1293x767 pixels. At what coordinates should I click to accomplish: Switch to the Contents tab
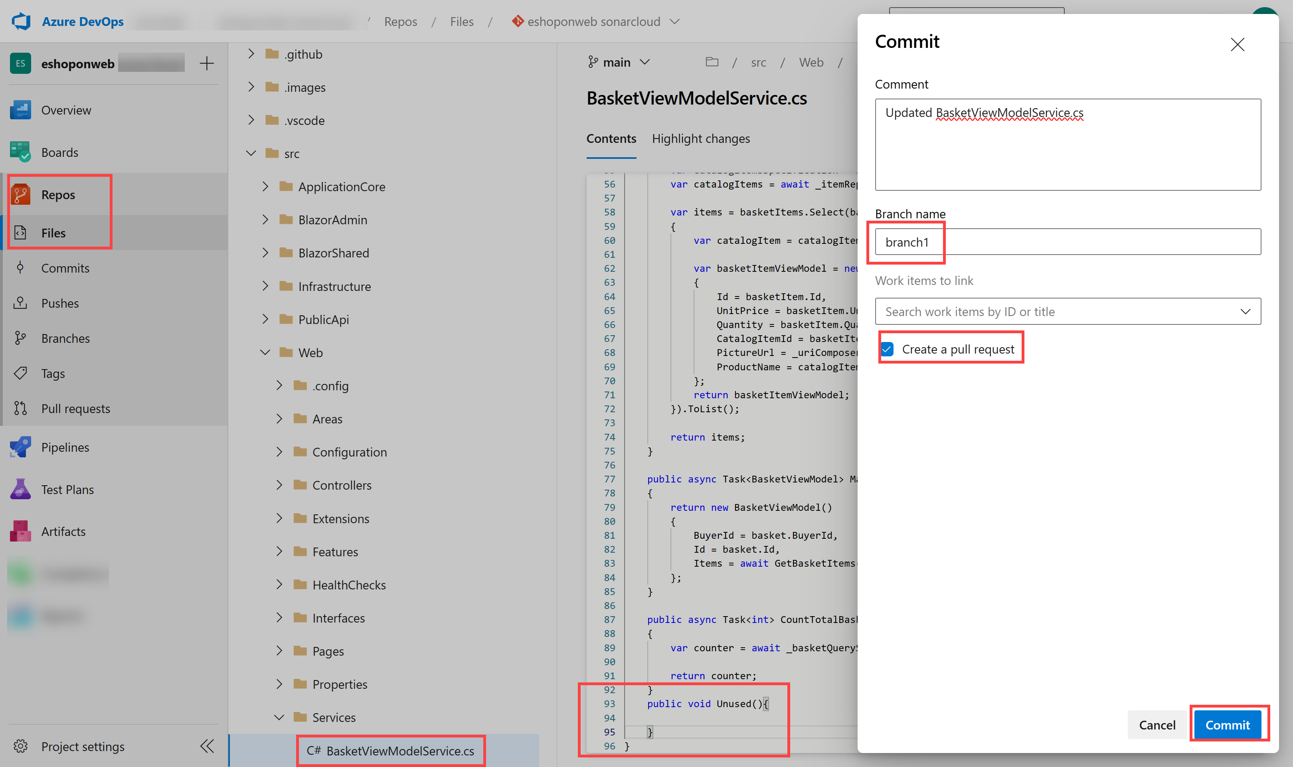tap(611, 138)
